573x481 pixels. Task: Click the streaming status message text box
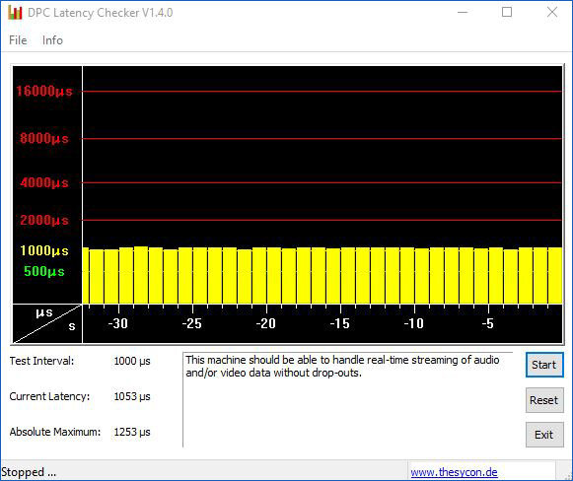[347, 399]
